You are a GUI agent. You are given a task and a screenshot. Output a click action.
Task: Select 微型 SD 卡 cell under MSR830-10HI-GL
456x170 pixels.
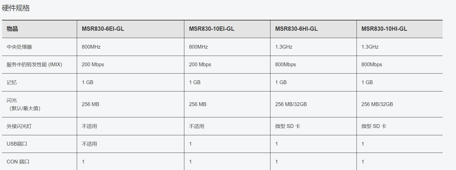pos(374,126)
